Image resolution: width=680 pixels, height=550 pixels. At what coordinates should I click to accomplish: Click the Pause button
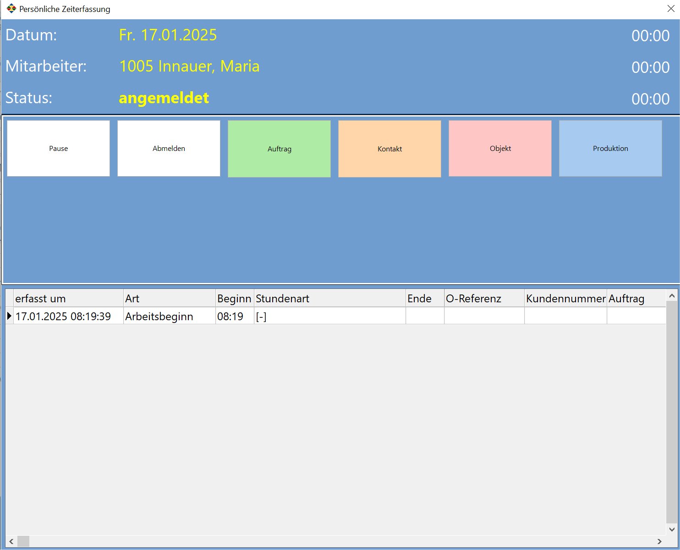(58, 149)
